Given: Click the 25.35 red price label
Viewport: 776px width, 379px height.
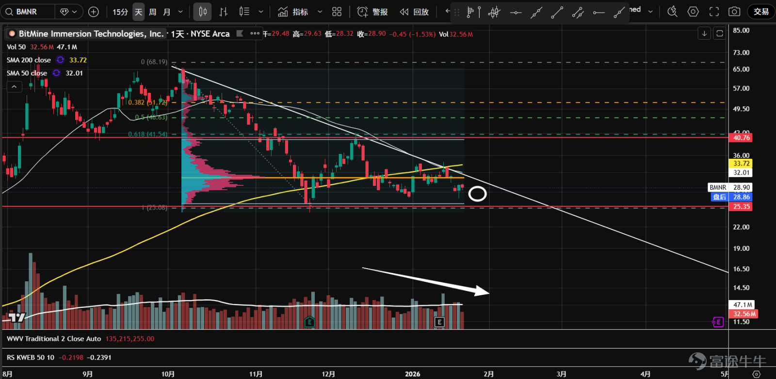Looking at the screenshot, I should (742, 207).
